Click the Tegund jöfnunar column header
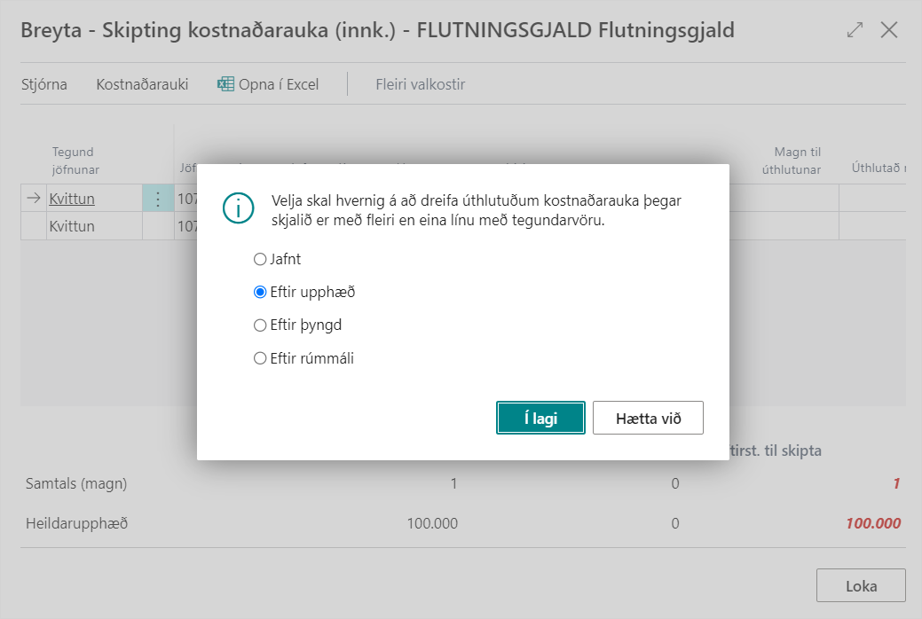 pyautogui.click(x=75, y=161)
